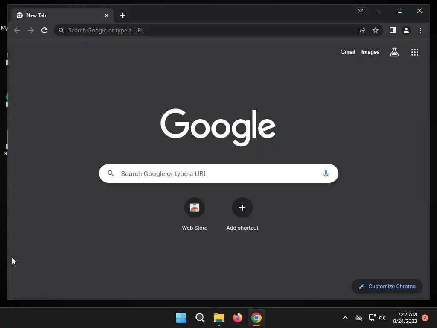437x328 pixels.
Task: Minimize the Chrome window
Action: pyautogui.click(x=380, y=11)
